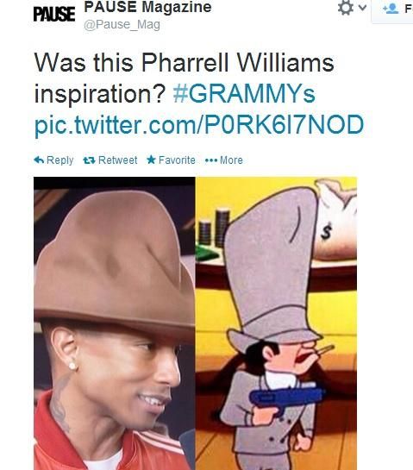Open the PAUSE logo avatar
The height and width of the screenshot is (470, 413).
[54, 14]
